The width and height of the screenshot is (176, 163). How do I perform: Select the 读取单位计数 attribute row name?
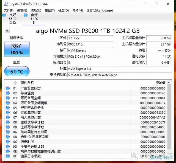[31, 113]
